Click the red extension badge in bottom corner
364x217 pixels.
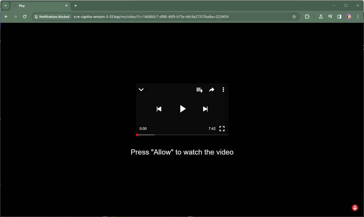[355, 208]
